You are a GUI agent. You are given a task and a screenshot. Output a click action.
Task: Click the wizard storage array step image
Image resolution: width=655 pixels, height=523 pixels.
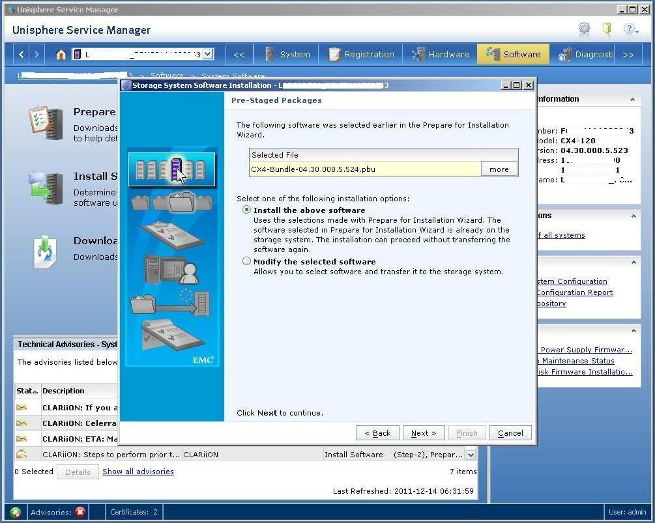(171, 169)
